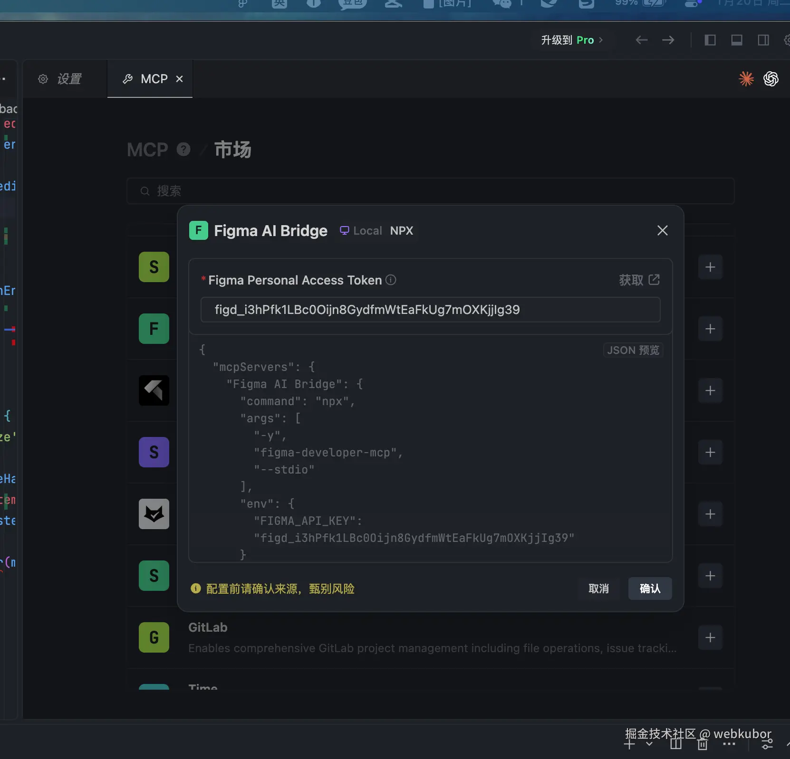
Task: Toggle the right sidebar layout icon
Action: tap(763, 40)
